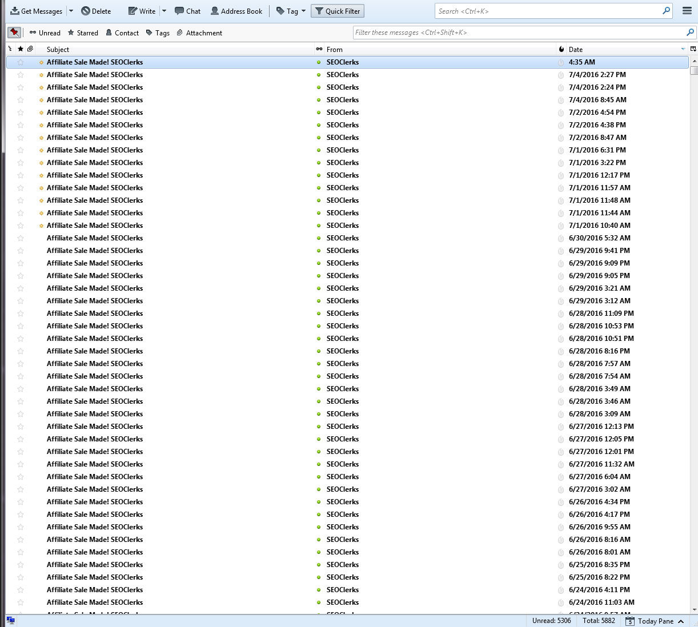This screenshot has height=627, width=698.
Task: Toggle the Unread quick filter
Action: point(45,33)
